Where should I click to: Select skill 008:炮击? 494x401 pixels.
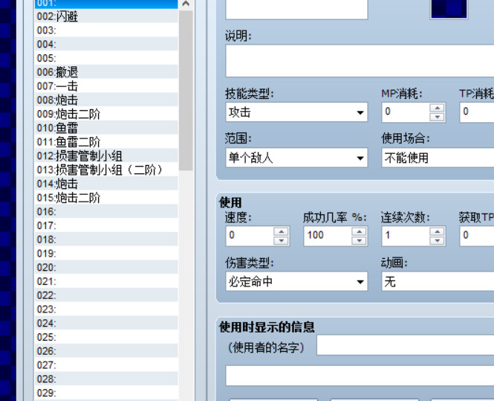[x=106, y=100]
